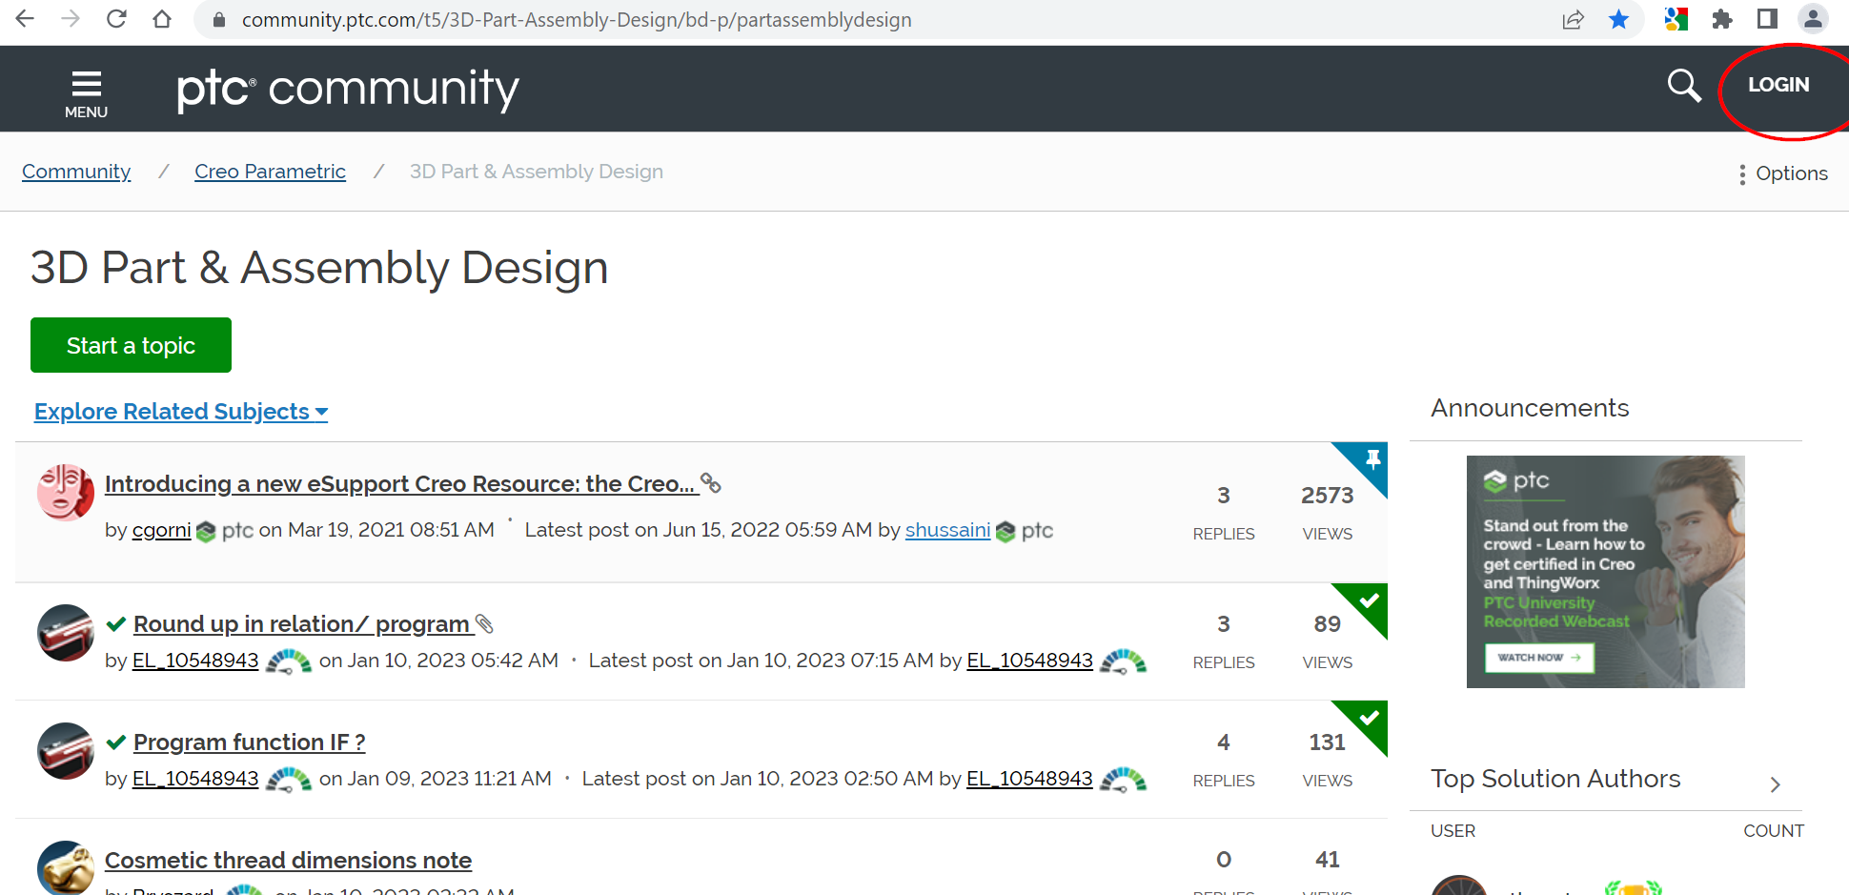The width and height of the screenshot is (1849, 895).
Task: Click the ptc community logo
Action: (347, 89)
